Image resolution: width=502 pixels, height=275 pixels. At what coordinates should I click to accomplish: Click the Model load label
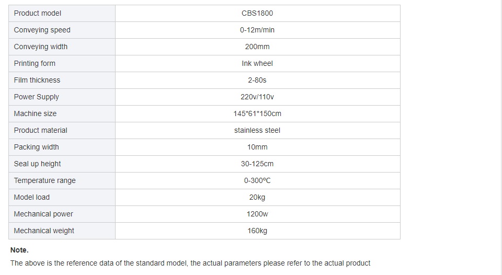32,197
